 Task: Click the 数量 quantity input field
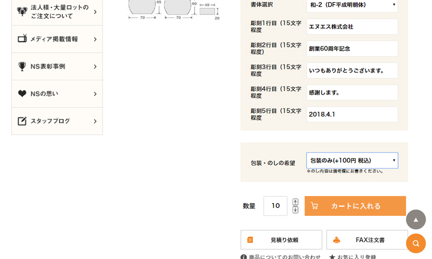click(x=275, y=206)
